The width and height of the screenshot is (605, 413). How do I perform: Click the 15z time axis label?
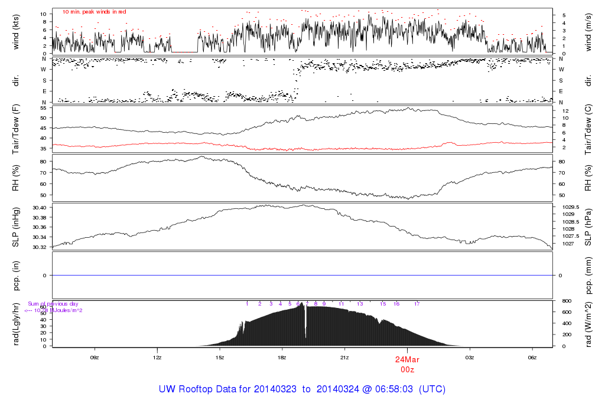tap(220, 357)
